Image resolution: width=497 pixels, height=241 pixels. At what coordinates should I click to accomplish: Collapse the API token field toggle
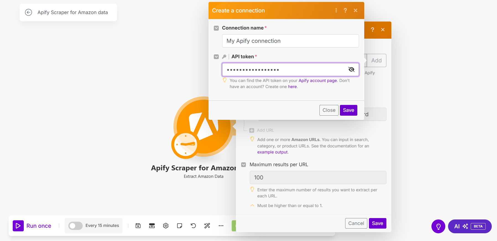click(216, 57)
